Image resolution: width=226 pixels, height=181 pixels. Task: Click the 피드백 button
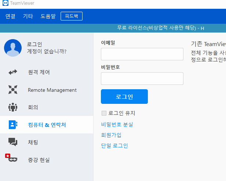click(72, 16)
